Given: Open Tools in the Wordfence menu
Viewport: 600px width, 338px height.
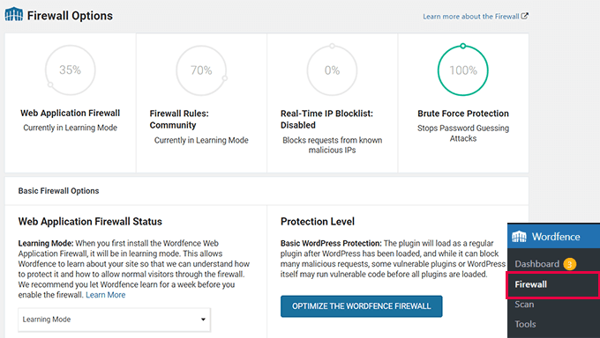Looking at the screenshot, I should pyautogui.click(x=525, y=324).
